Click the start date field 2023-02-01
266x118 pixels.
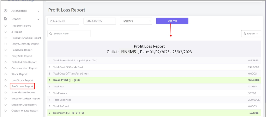[63, 21]
